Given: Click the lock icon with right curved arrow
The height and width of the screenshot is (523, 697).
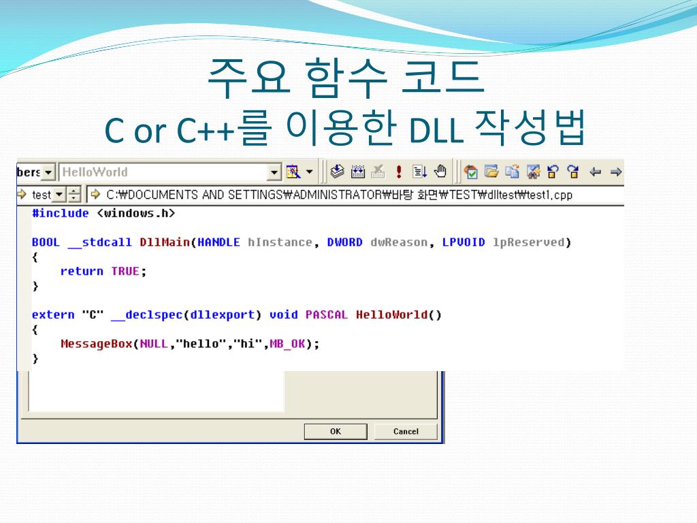Looking at the screenshot, I should (x=573, y=172).
